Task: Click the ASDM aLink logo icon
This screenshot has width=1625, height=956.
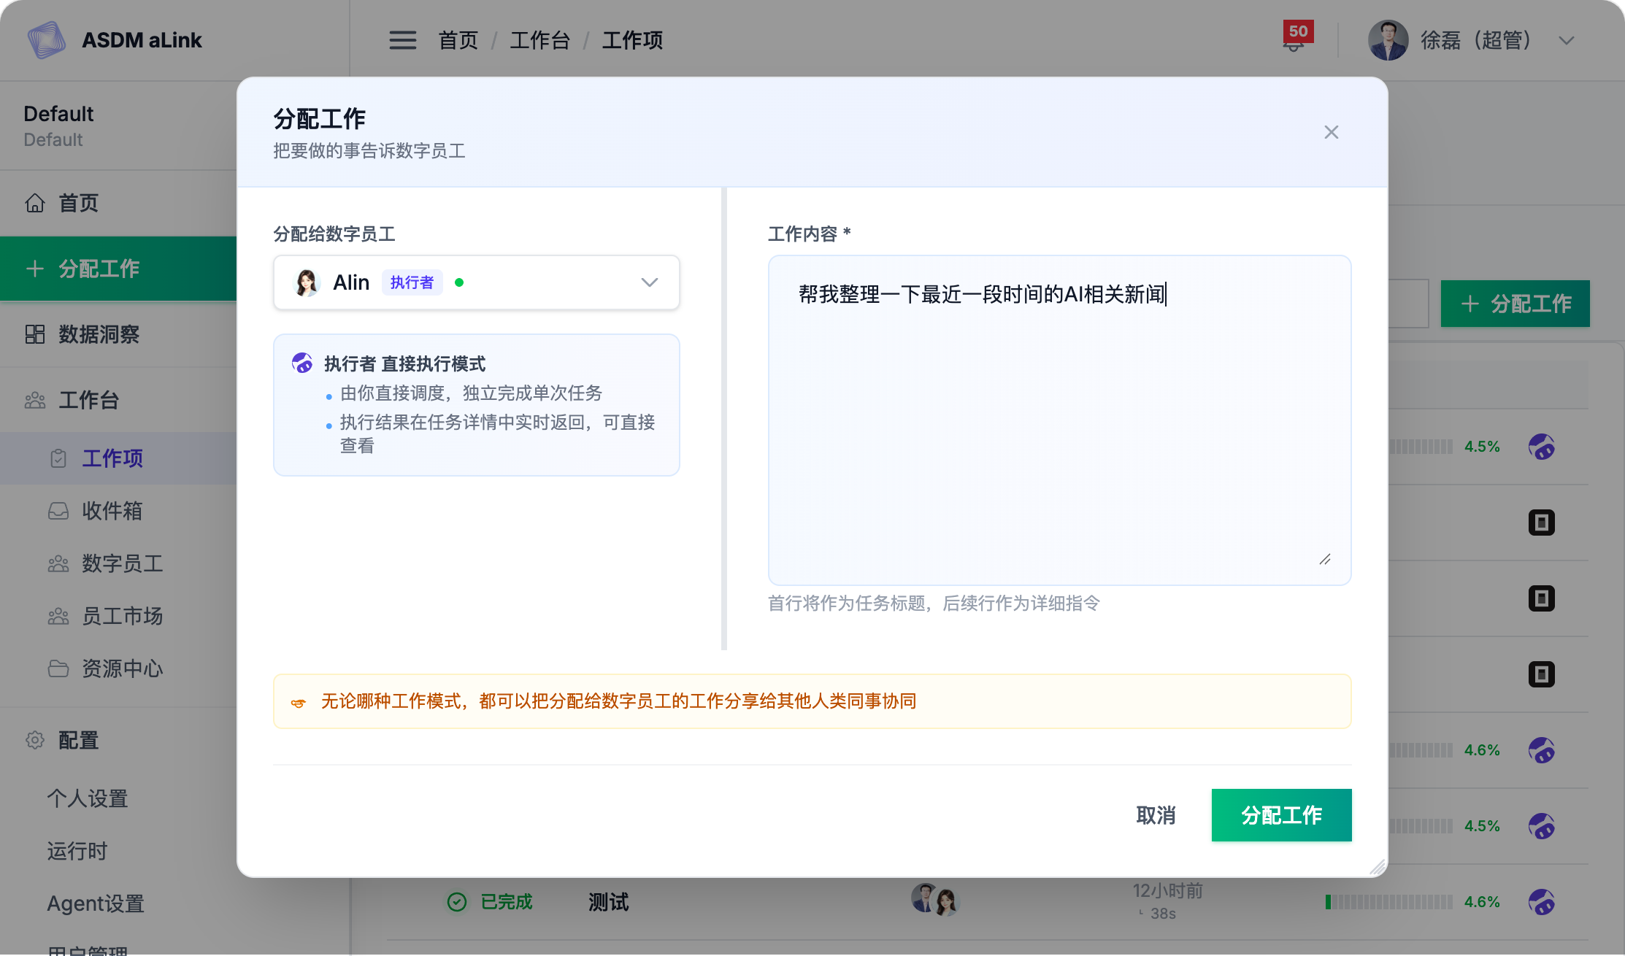Action: pos(47,39)
